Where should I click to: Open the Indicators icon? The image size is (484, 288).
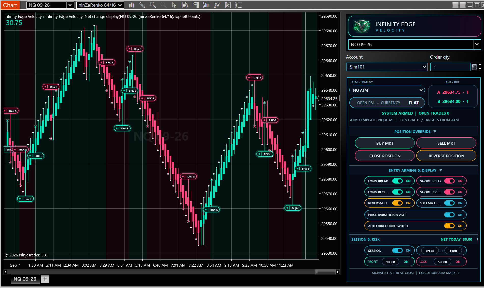[x=217, y=5]
